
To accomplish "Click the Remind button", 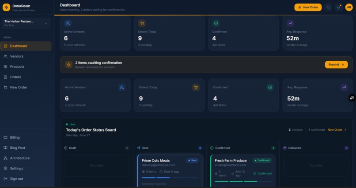I will click(336, 64).
